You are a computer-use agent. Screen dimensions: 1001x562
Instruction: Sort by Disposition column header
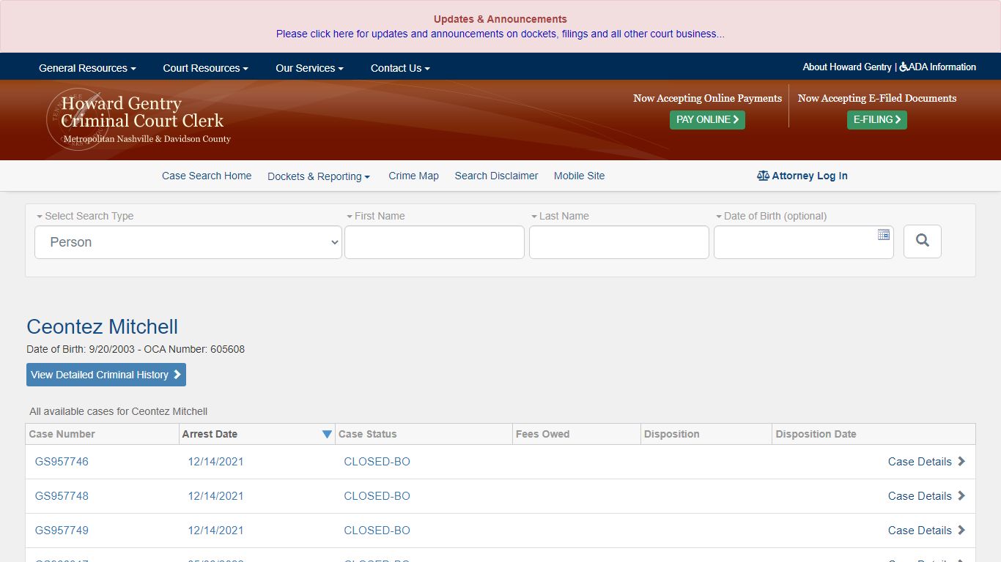click(x=671, y=434)
